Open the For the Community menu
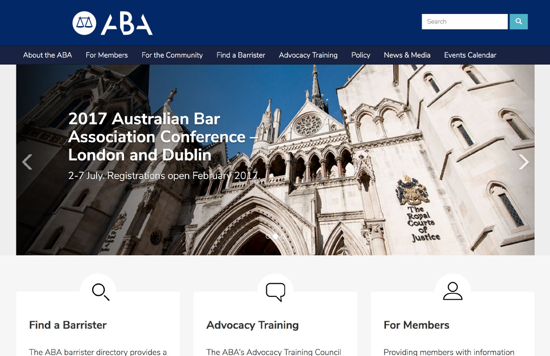Screen dimensions: 550x356 pos(172,55)
